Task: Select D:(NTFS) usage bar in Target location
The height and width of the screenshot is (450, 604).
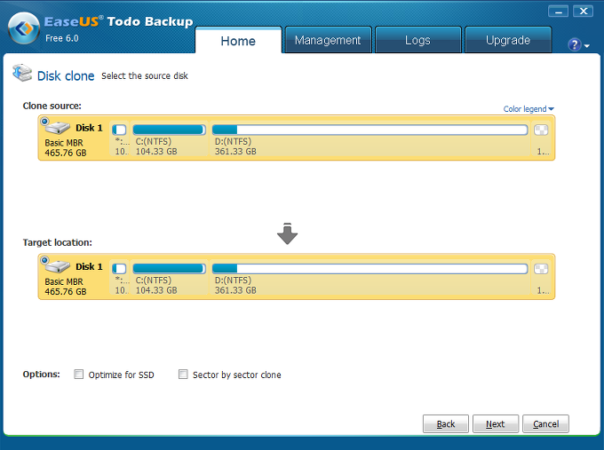Action: [x=370, y=269]
